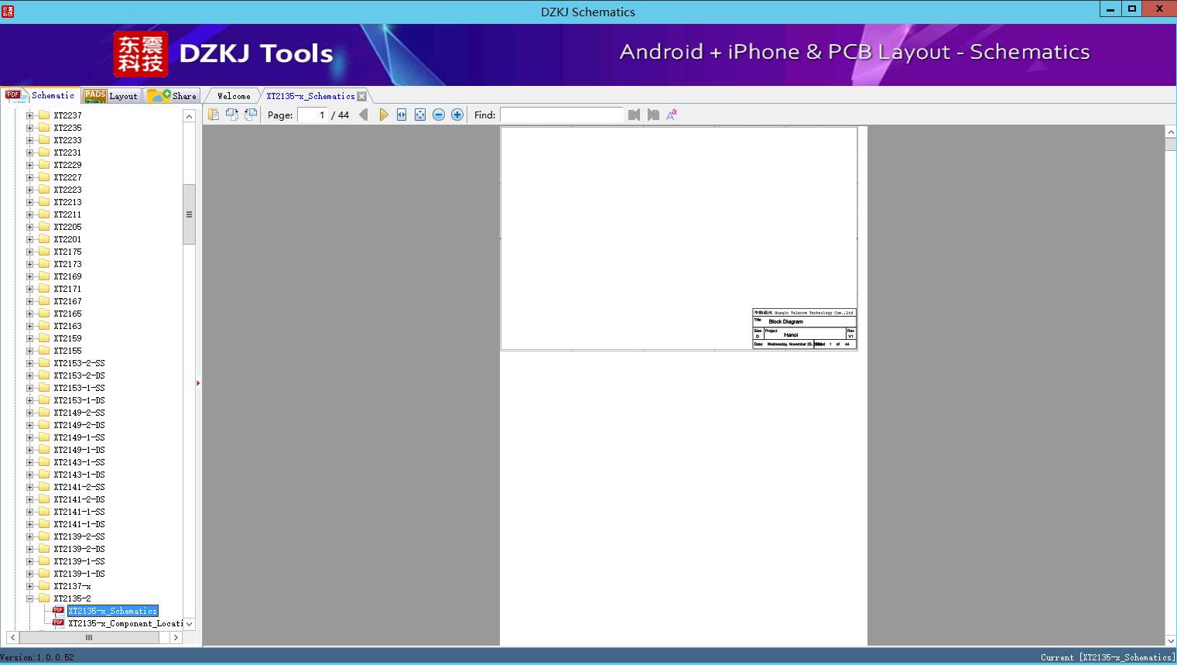The image size is (1177, 665).
Task: Click the folder icon of XT2237
Action: pyautogui.click(x=44, y=115)
